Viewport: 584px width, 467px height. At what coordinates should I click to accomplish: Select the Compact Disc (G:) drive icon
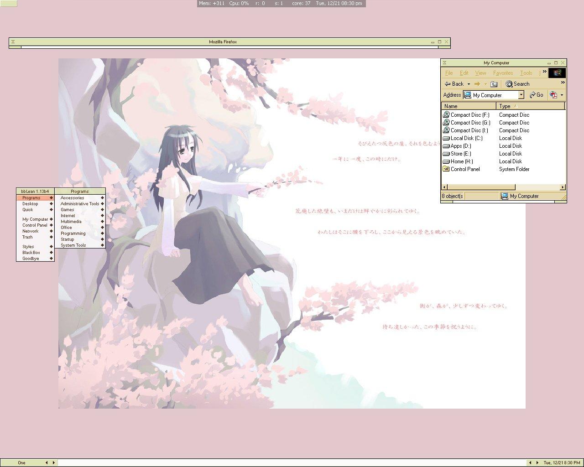tap(446, 123)
